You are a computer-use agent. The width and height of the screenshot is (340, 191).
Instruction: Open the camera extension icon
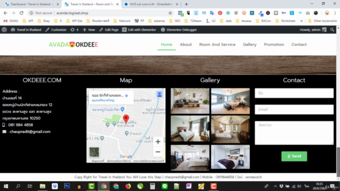tap(308, 13)
